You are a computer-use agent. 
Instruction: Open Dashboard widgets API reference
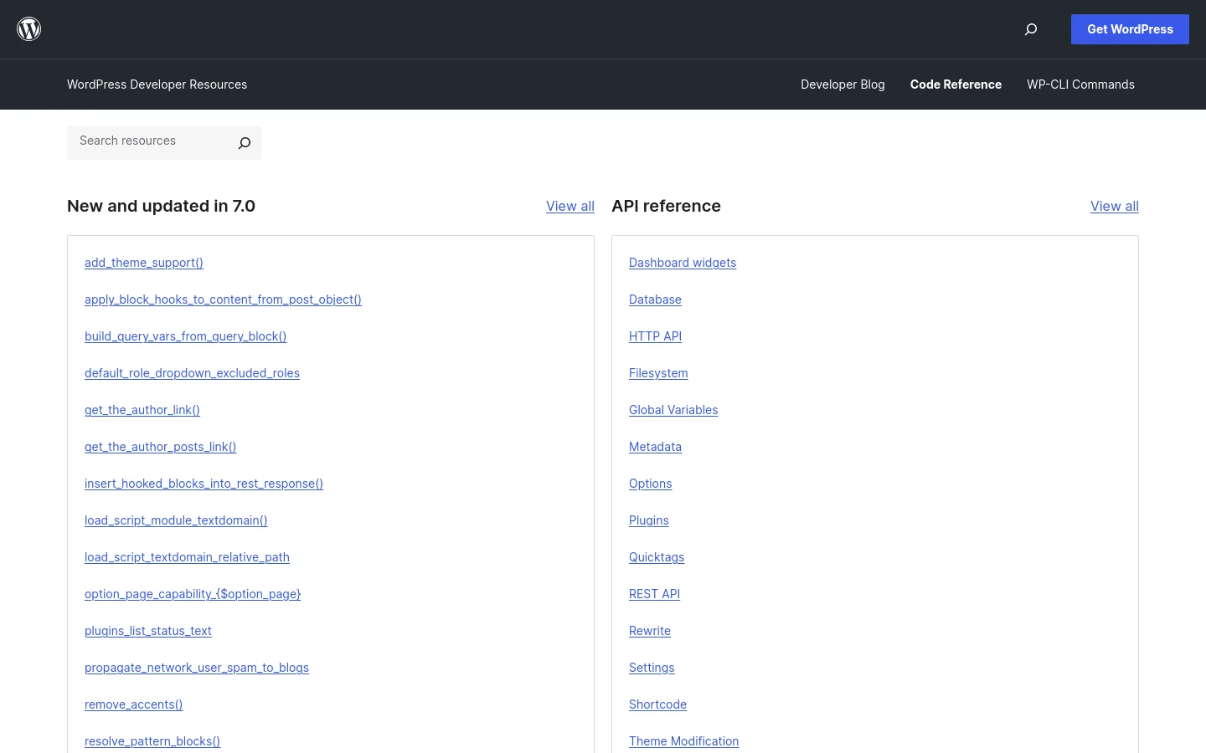point(683,263)
